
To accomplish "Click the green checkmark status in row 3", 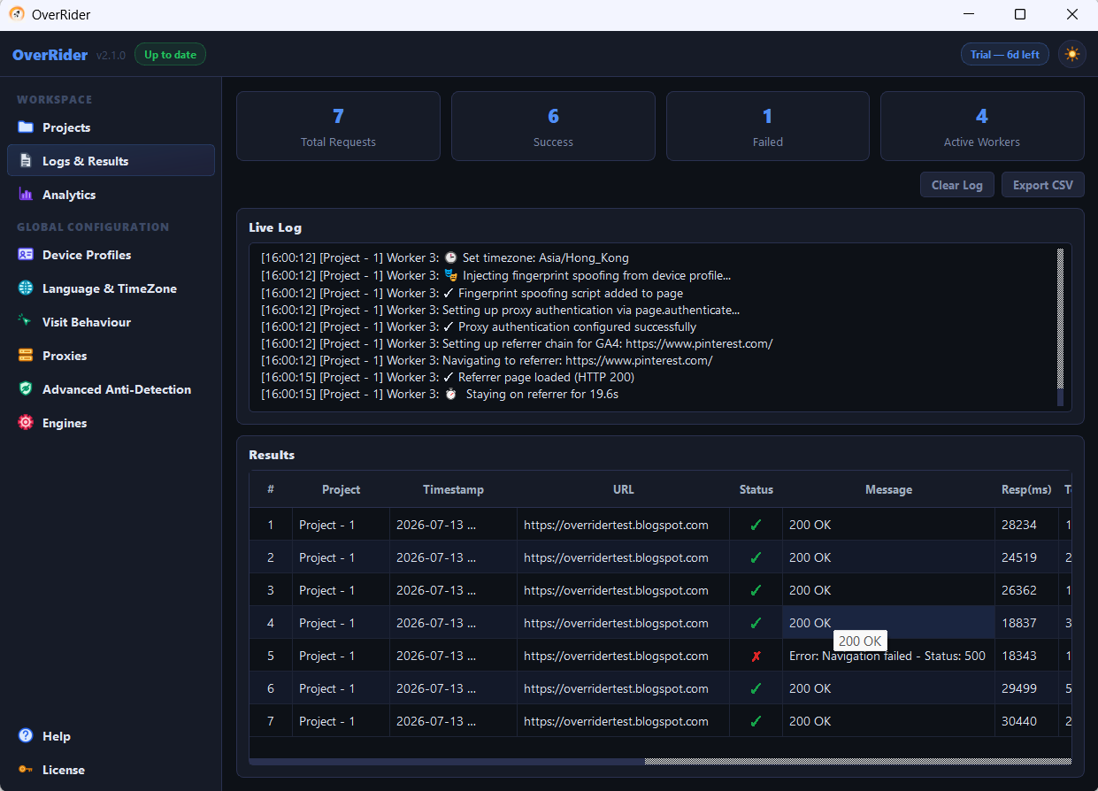I will tap(756, 590).
